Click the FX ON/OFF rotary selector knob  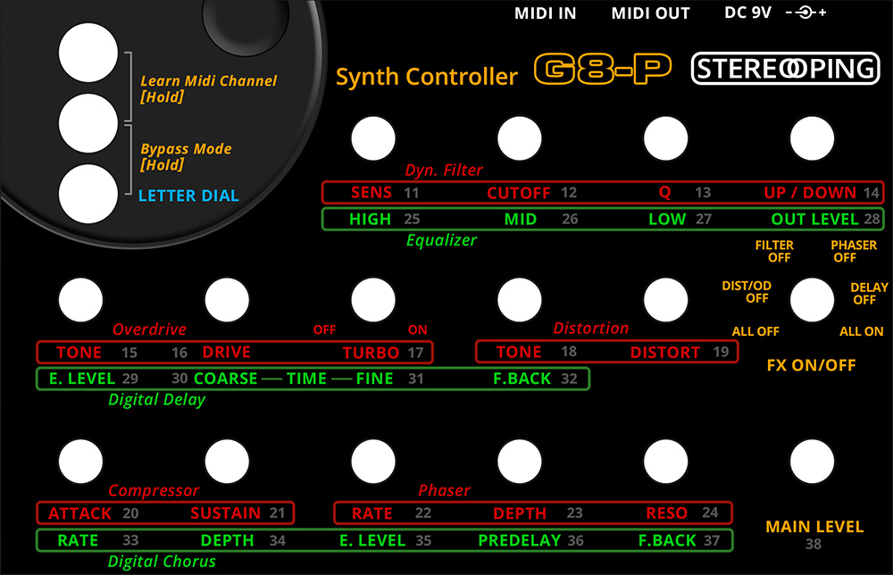[812, 300]
